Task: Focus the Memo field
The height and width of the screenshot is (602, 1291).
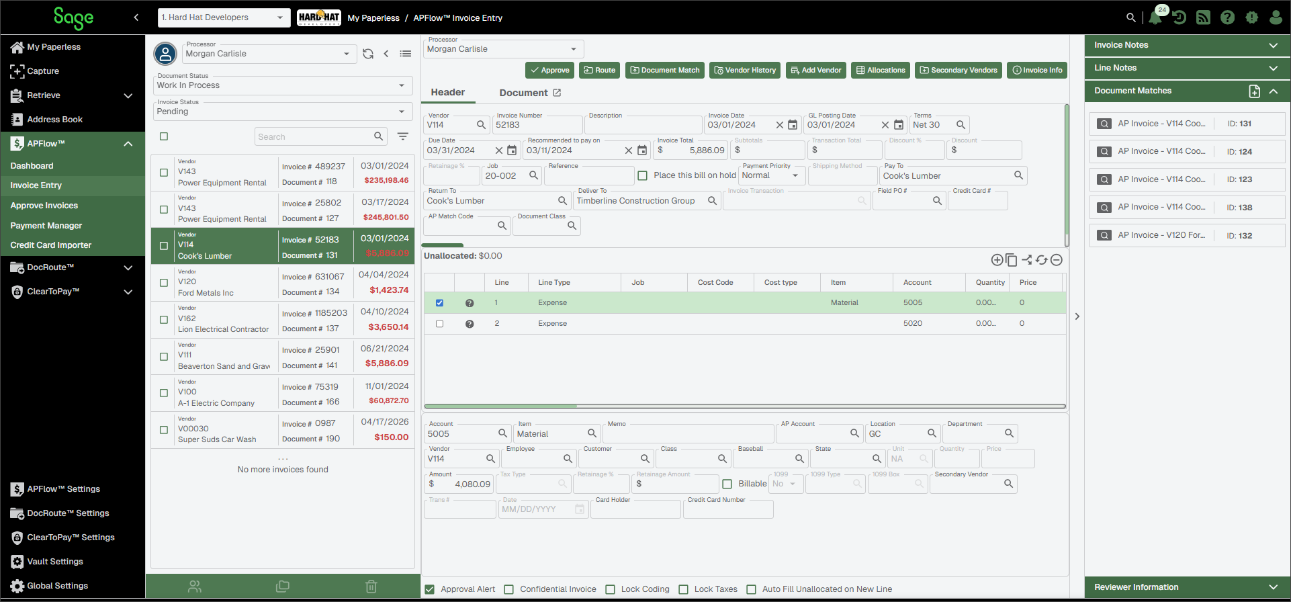Action: click(x=688, y=434)
